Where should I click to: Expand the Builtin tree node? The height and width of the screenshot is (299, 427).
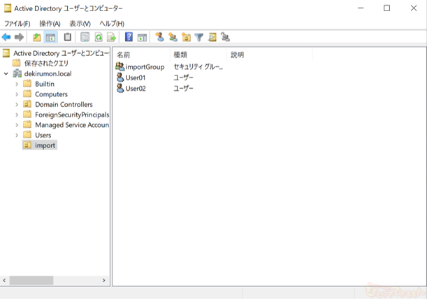point(17,84)
